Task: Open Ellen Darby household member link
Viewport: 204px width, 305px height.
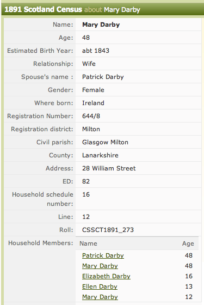Action: pyautogui.click(x=100, y=286)
